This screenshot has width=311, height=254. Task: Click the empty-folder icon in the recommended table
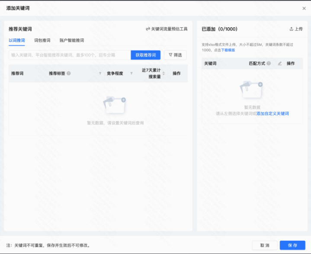click(115, 105)
